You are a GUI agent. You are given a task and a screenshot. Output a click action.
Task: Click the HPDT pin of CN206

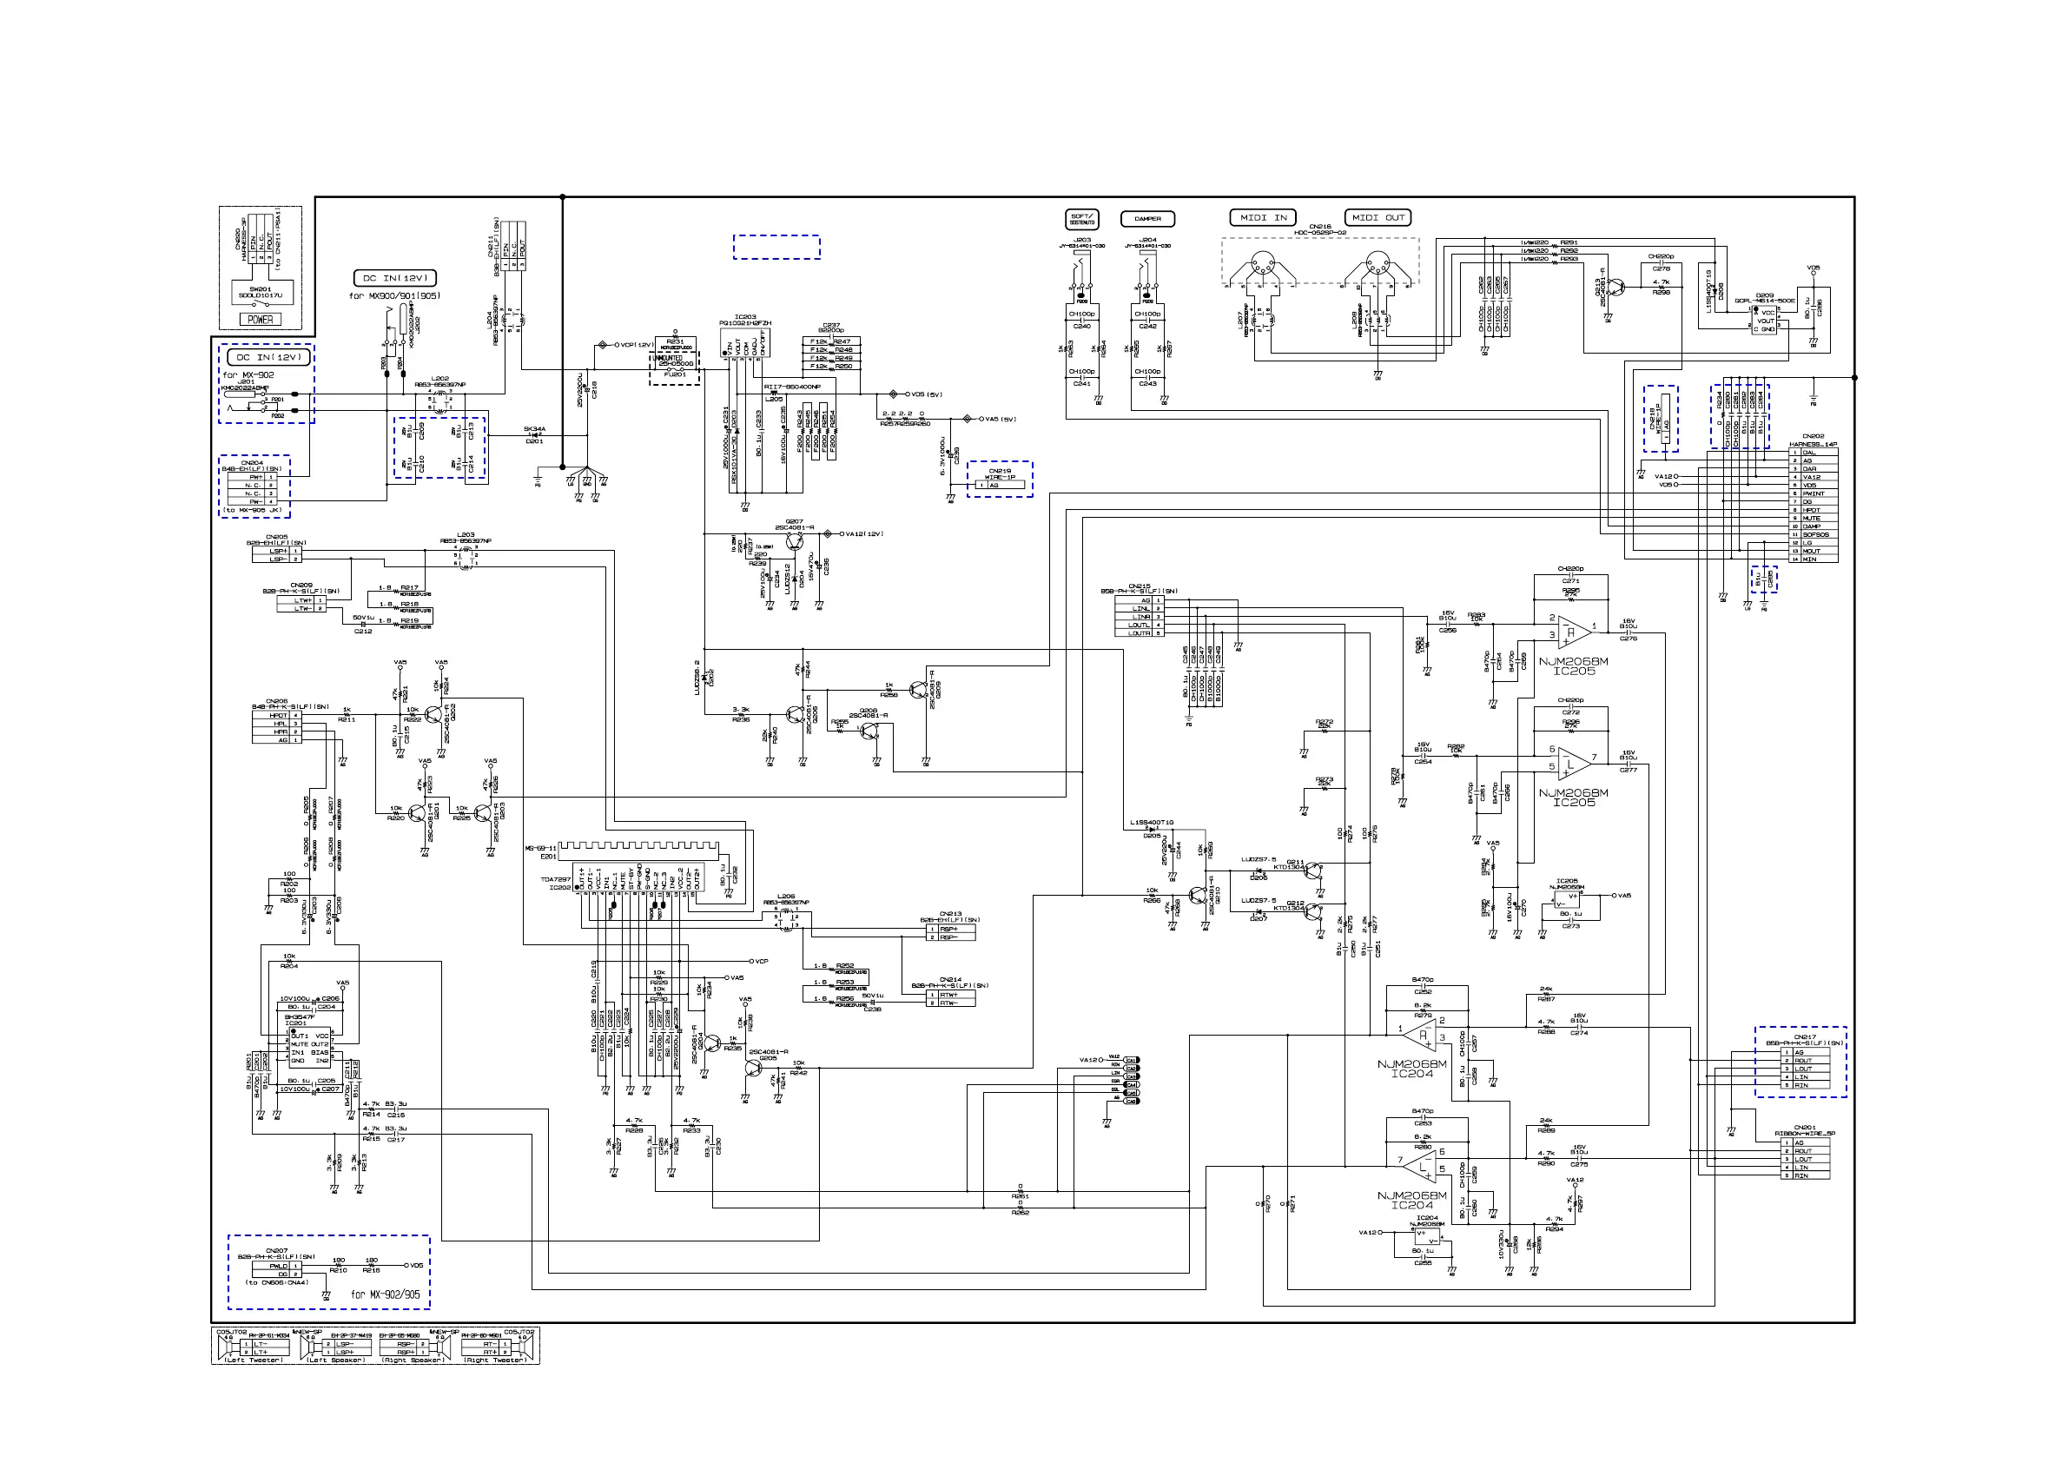pyautogui.click(x=276, y=715)
